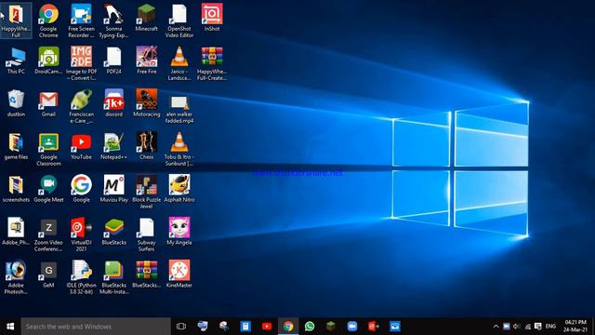595x335 pixels.
Task: Select the dustbin recycle bin icon
Action: (x=16, y=103)
